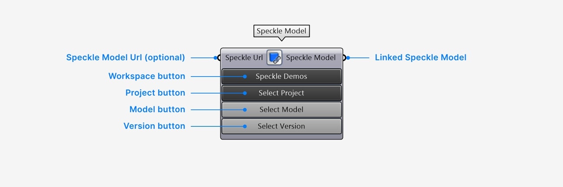Select the 'Model button' annotation label
This screenshot has height=187, width=563.
(x=157, y=110)
